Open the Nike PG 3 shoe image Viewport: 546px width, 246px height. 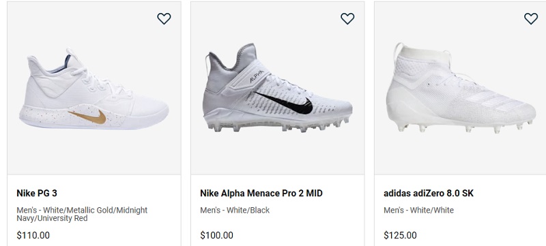pos(94,89)
